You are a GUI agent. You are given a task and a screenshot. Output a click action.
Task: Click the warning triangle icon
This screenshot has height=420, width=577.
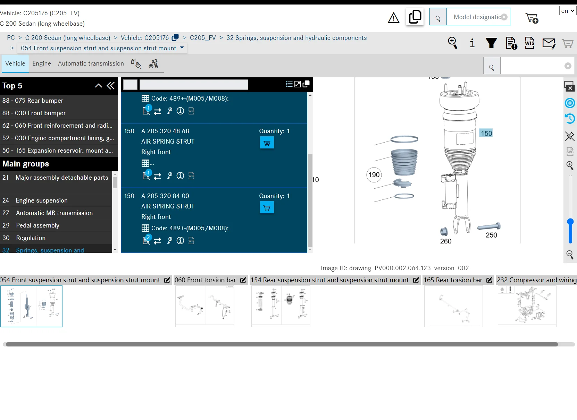click(393, 17)
